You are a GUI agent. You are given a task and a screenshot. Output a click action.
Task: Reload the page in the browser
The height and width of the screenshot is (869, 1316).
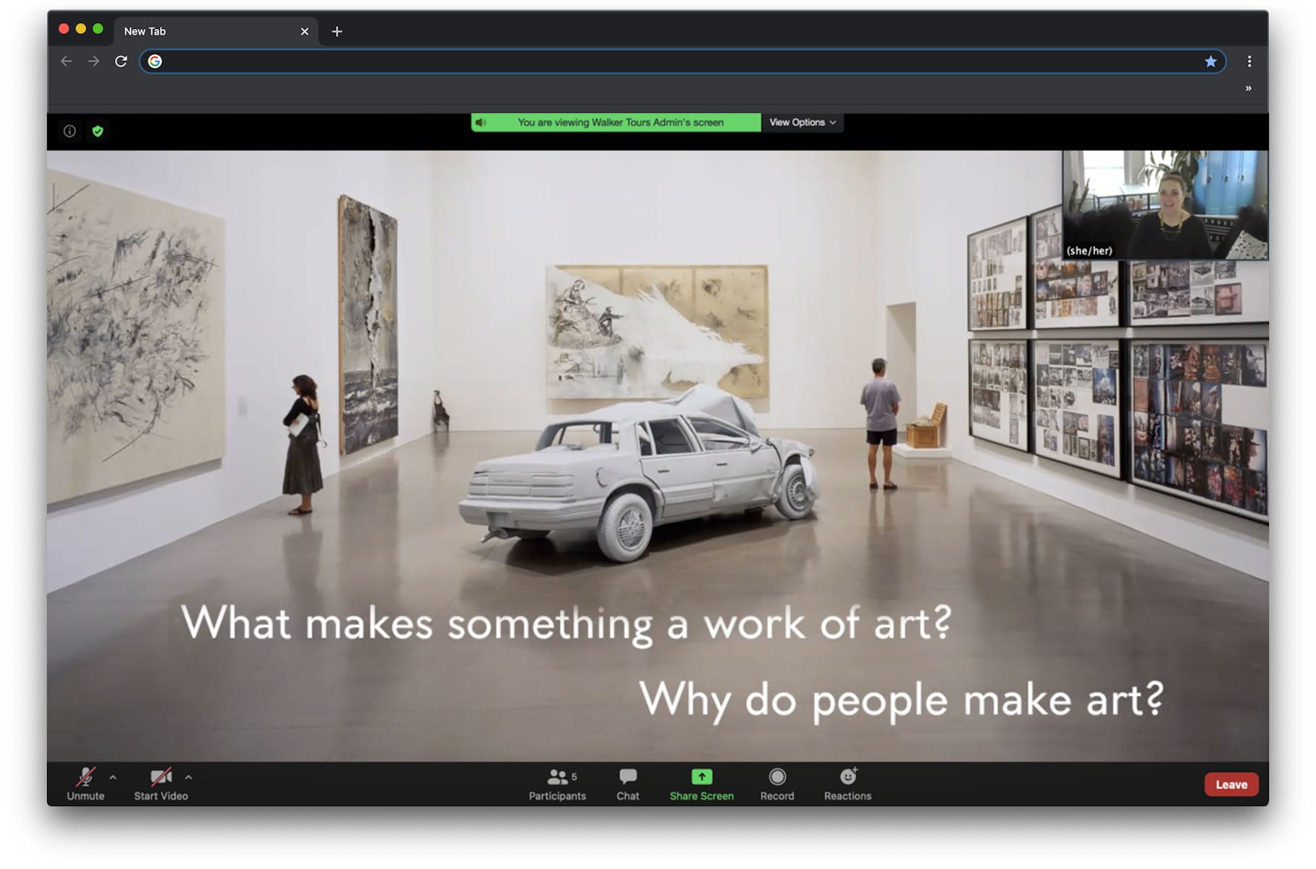coord(121,62)
